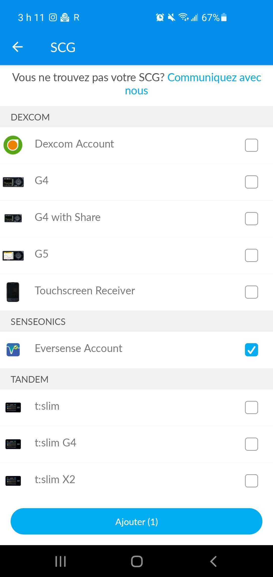Screen dimensions: 273x577
Task: Select the G4 with Share entry
Action: [136, 219]
